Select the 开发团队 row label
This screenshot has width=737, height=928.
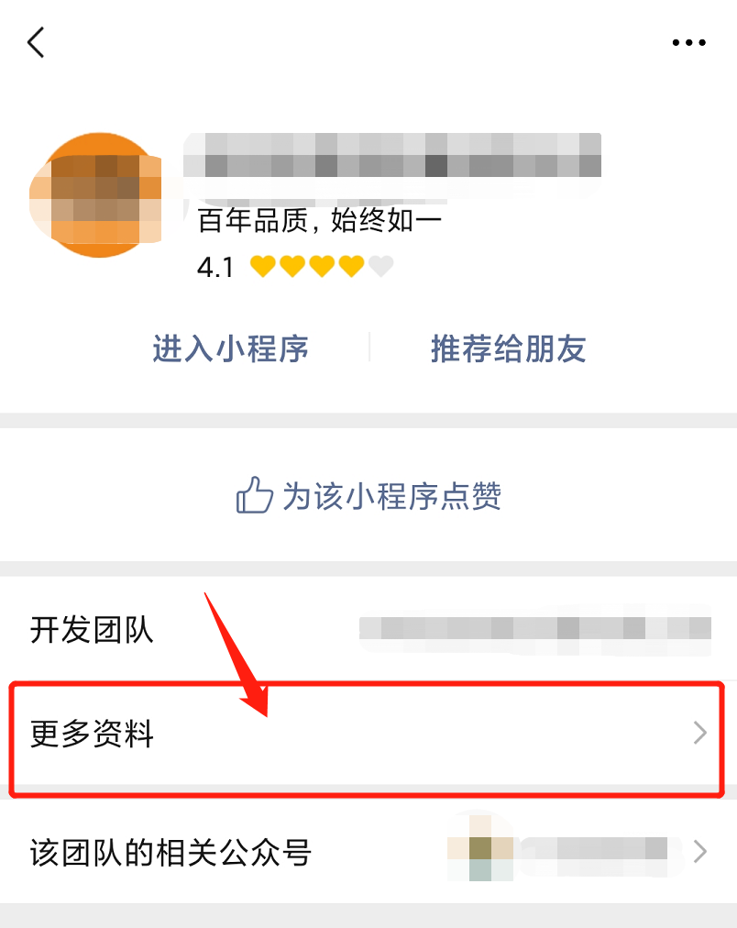click(x=92, y=629)
